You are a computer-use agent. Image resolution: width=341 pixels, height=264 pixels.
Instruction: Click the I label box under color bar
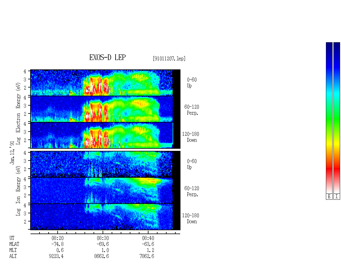pyautogui.click(x=337, y=196)
